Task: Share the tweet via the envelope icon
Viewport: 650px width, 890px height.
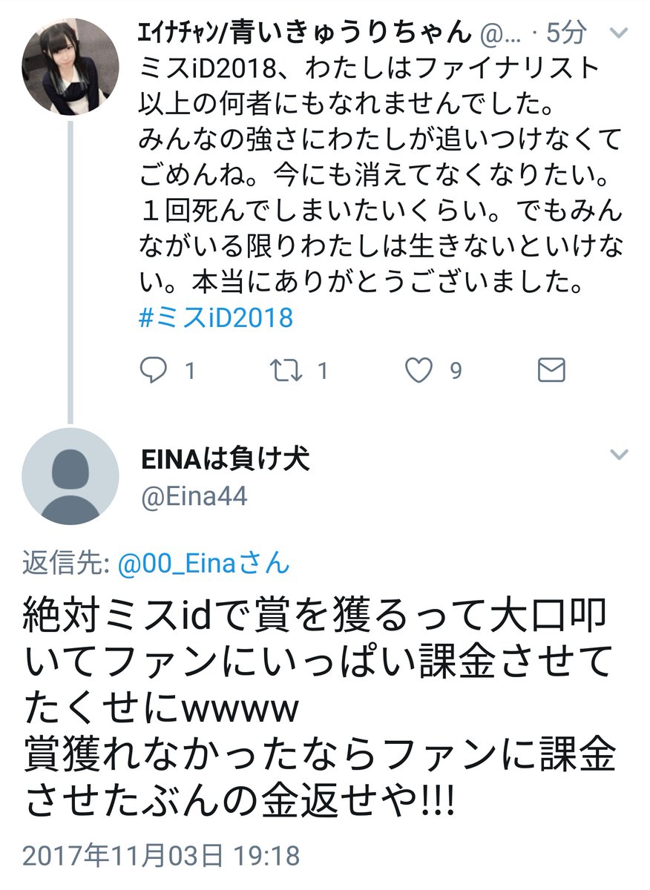Action: pyautogui.click(x=551, y=370)
